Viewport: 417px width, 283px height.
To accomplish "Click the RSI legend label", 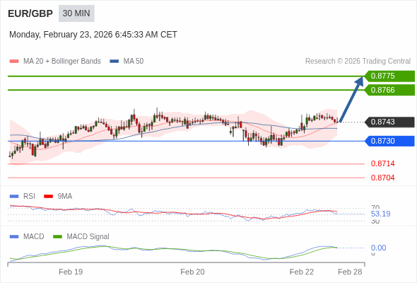I will 29,197.
